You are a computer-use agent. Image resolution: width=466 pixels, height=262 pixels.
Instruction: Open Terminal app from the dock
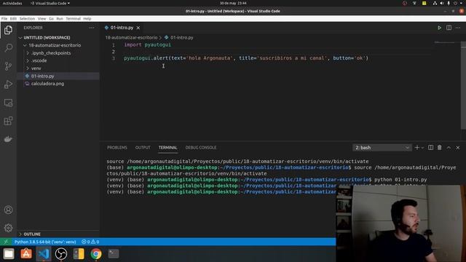tap(114, 254)
